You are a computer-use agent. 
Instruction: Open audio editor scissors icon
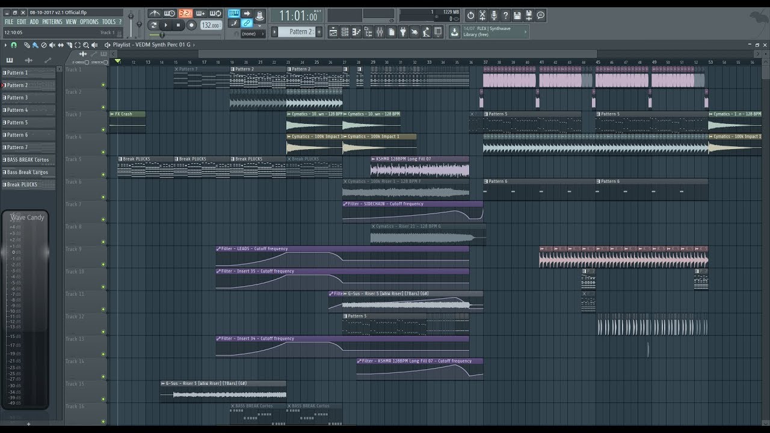[482, 16]
